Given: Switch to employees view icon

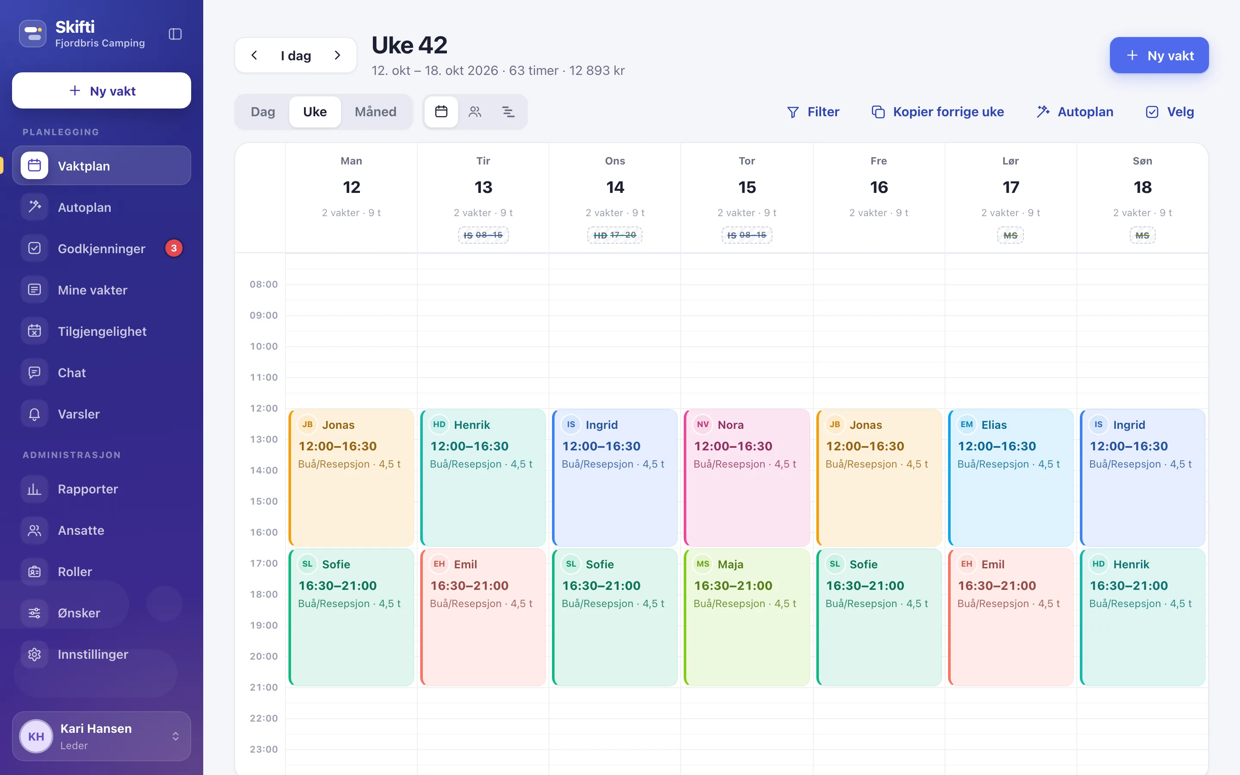Looking at the screenshot, I should (x=475, y=112).
